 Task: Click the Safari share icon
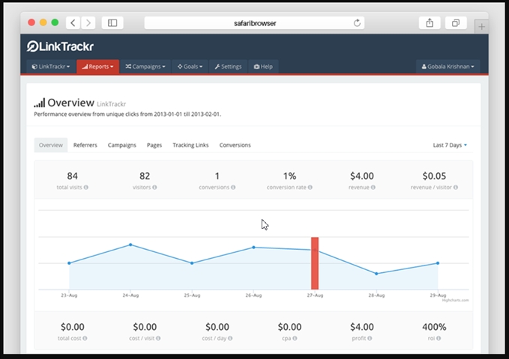(x=430, y=23)
